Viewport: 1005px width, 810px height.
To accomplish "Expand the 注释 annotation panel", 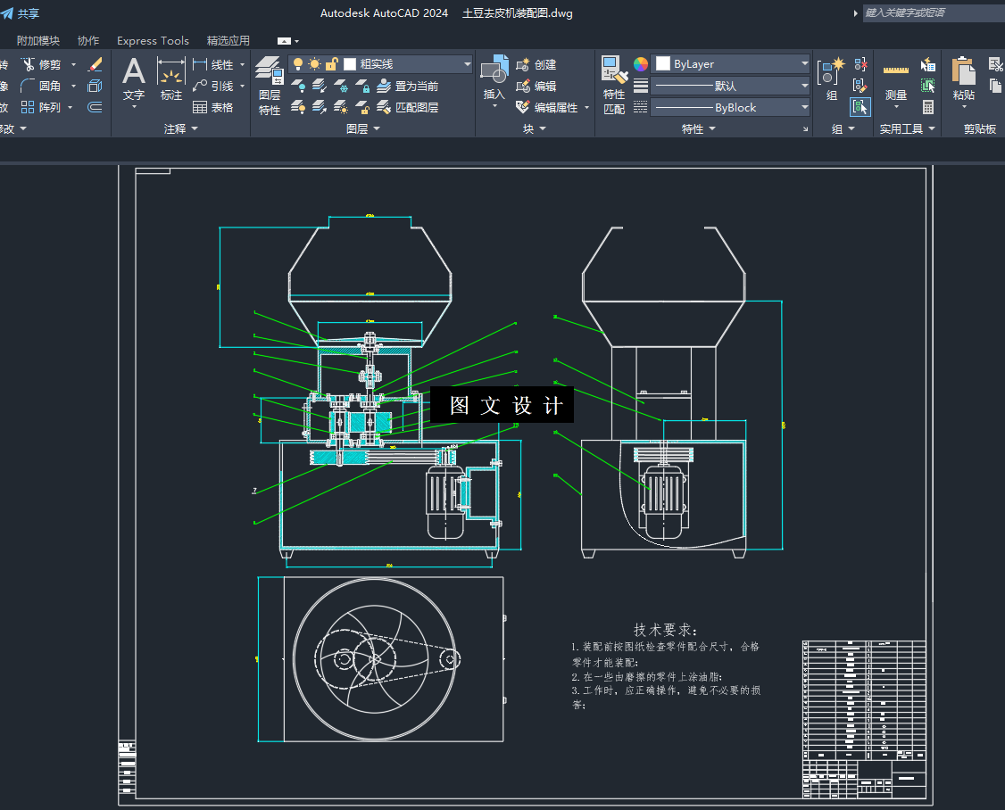I will pyautogui.click(x=181, y=128).
